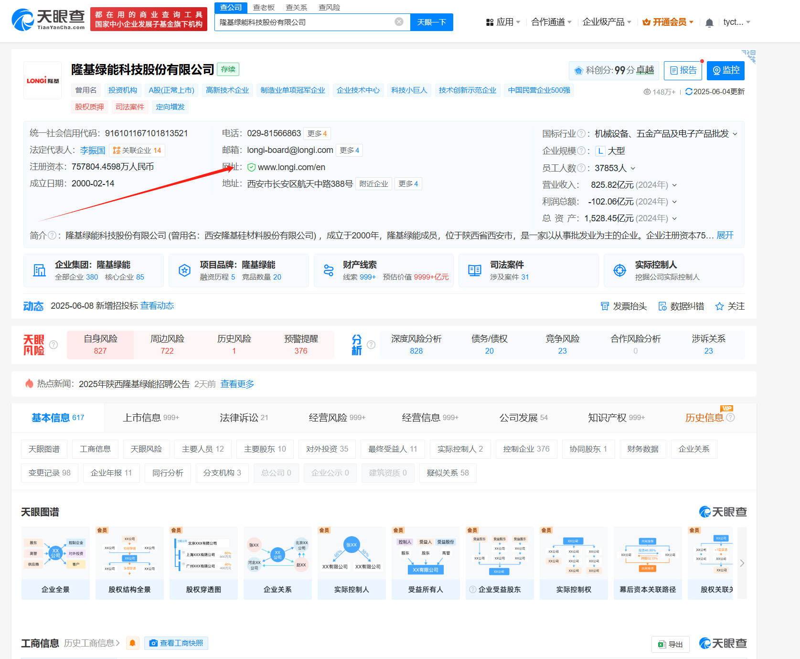Click 查看工商快照 camera button
The image size is (800, 659).
[x=176, y=643]
